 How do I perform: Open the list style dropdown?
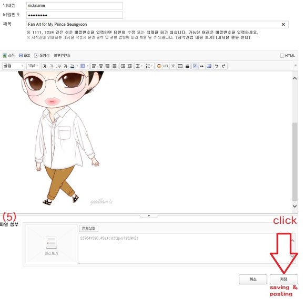tap(149, 66)
